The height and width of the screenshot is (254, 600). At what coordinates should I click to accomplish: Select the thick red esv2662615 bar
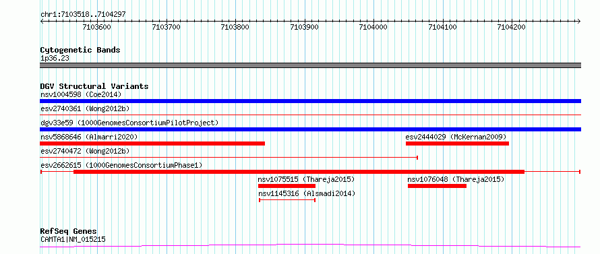coord(299,172)
